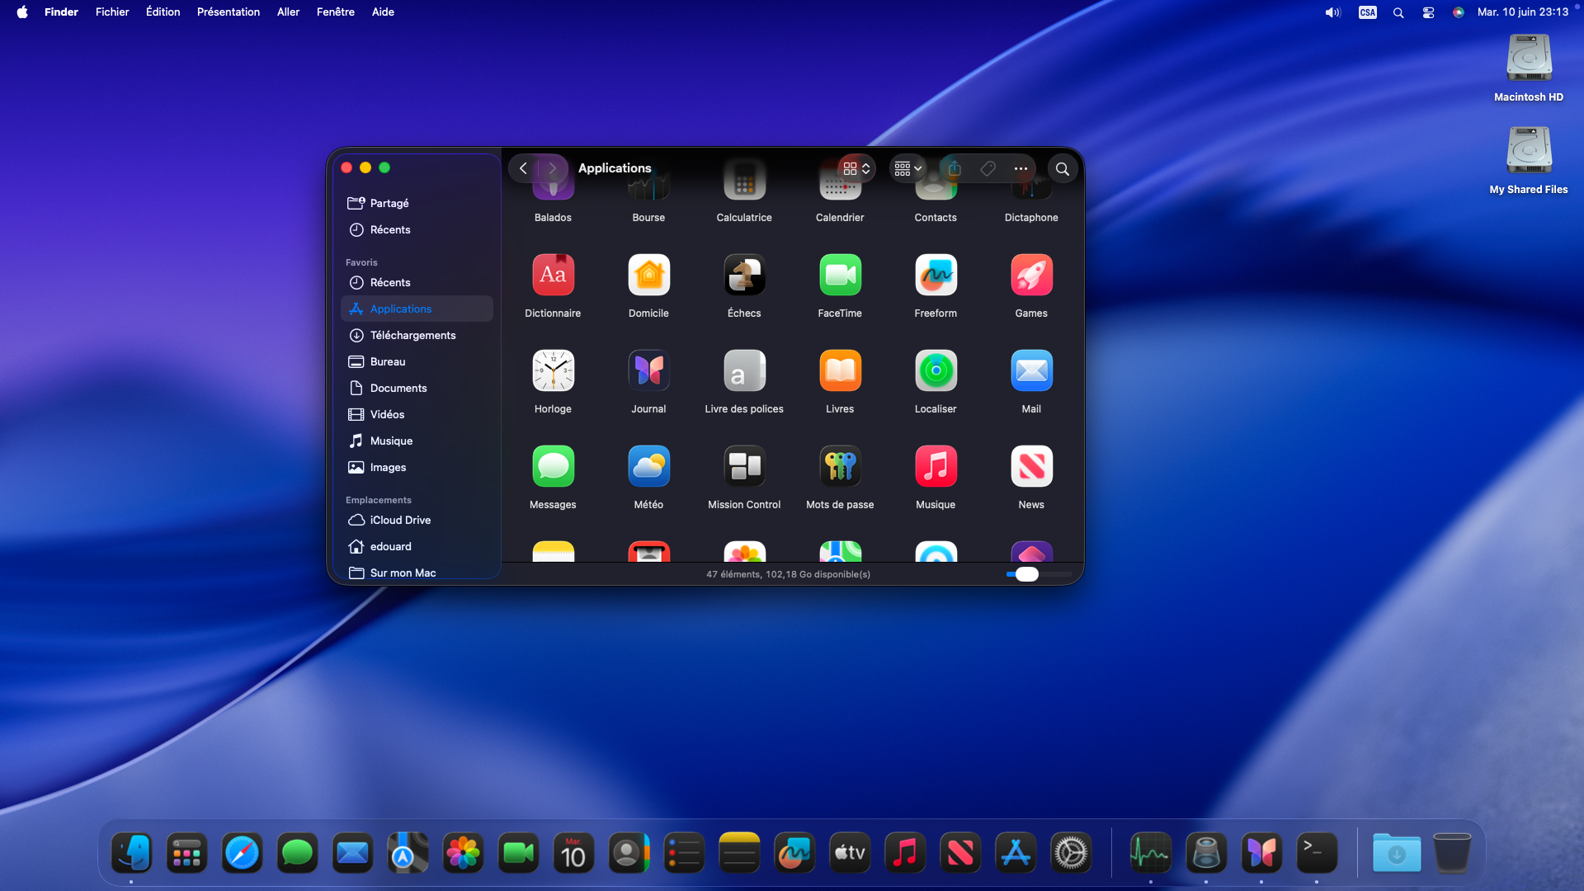This screenshot has height=891, width=1584.
Task: Expand the group-by options dropdown
Action: (907, 168)
